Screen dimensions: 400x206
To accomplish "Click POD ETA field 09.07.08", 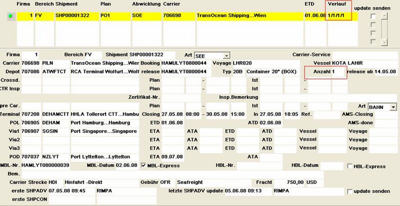I will click(172, 156).
